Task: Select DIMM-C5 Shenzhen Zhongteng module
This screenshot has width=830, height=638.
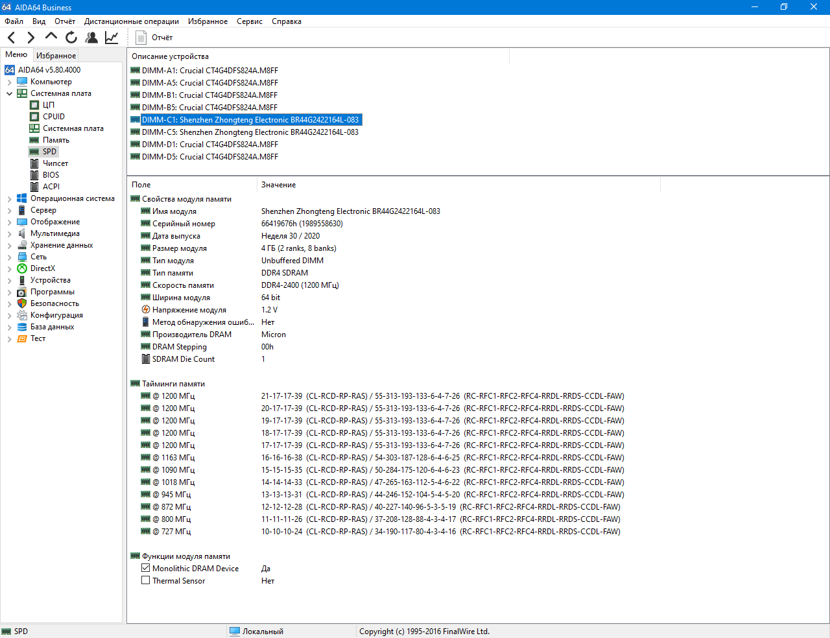Action: (250, 132)
